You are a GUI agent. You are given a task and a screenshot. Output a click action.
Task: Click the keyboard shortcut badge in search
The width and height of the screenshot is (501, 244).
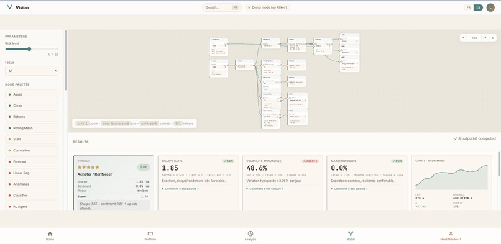(x=235, y=7)
